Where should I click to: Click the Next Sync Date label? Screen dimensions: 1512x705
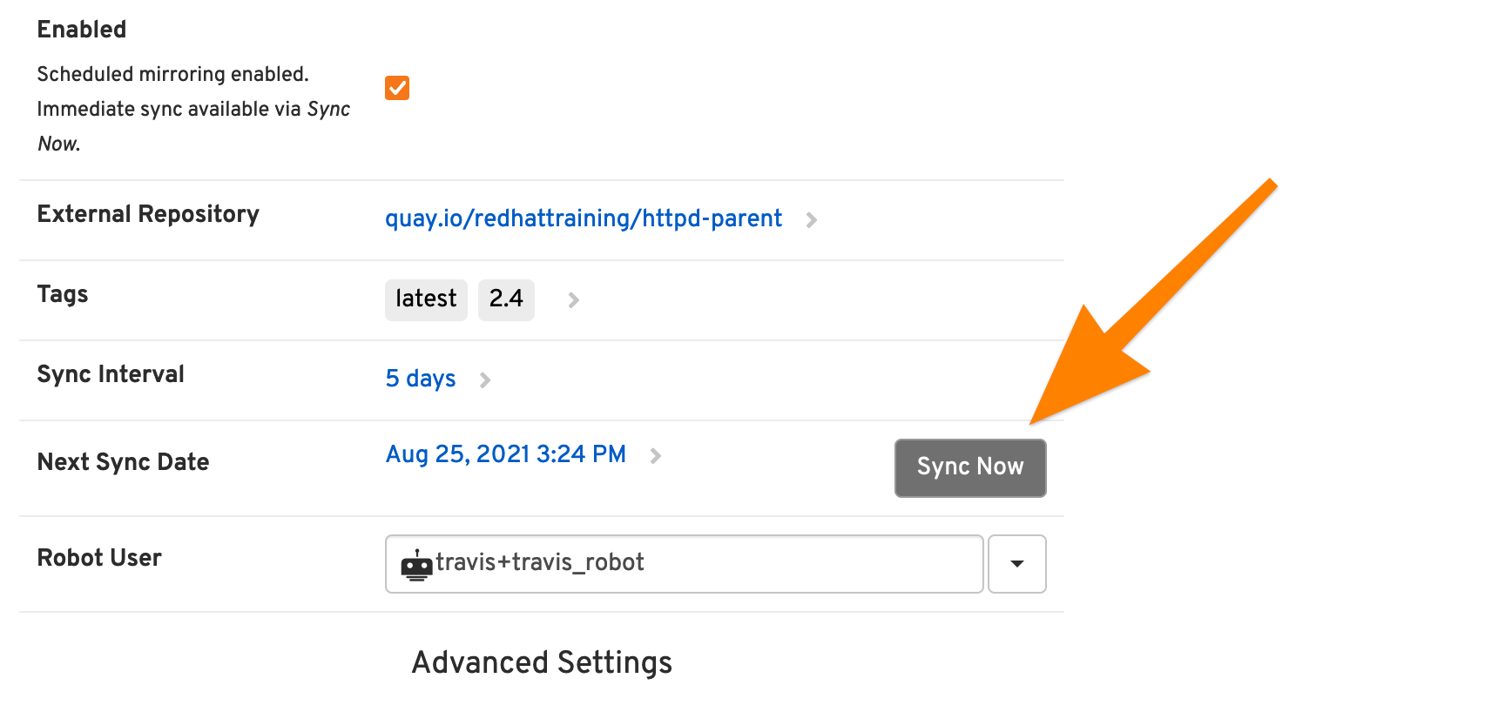pos(123,462)
